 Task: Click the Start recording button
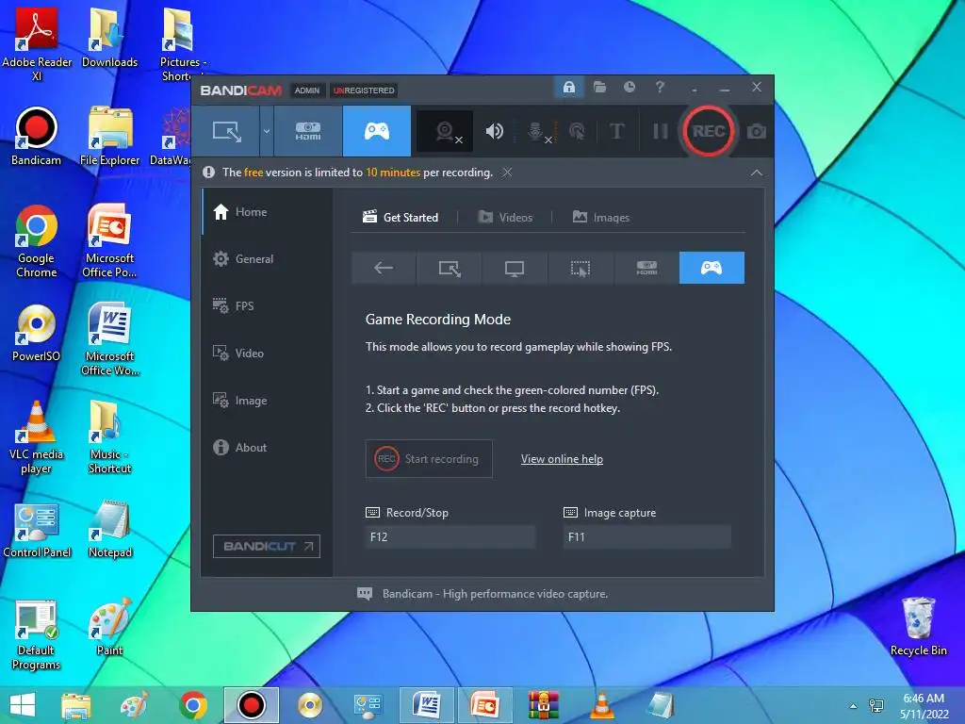click(x=429, y=459)
